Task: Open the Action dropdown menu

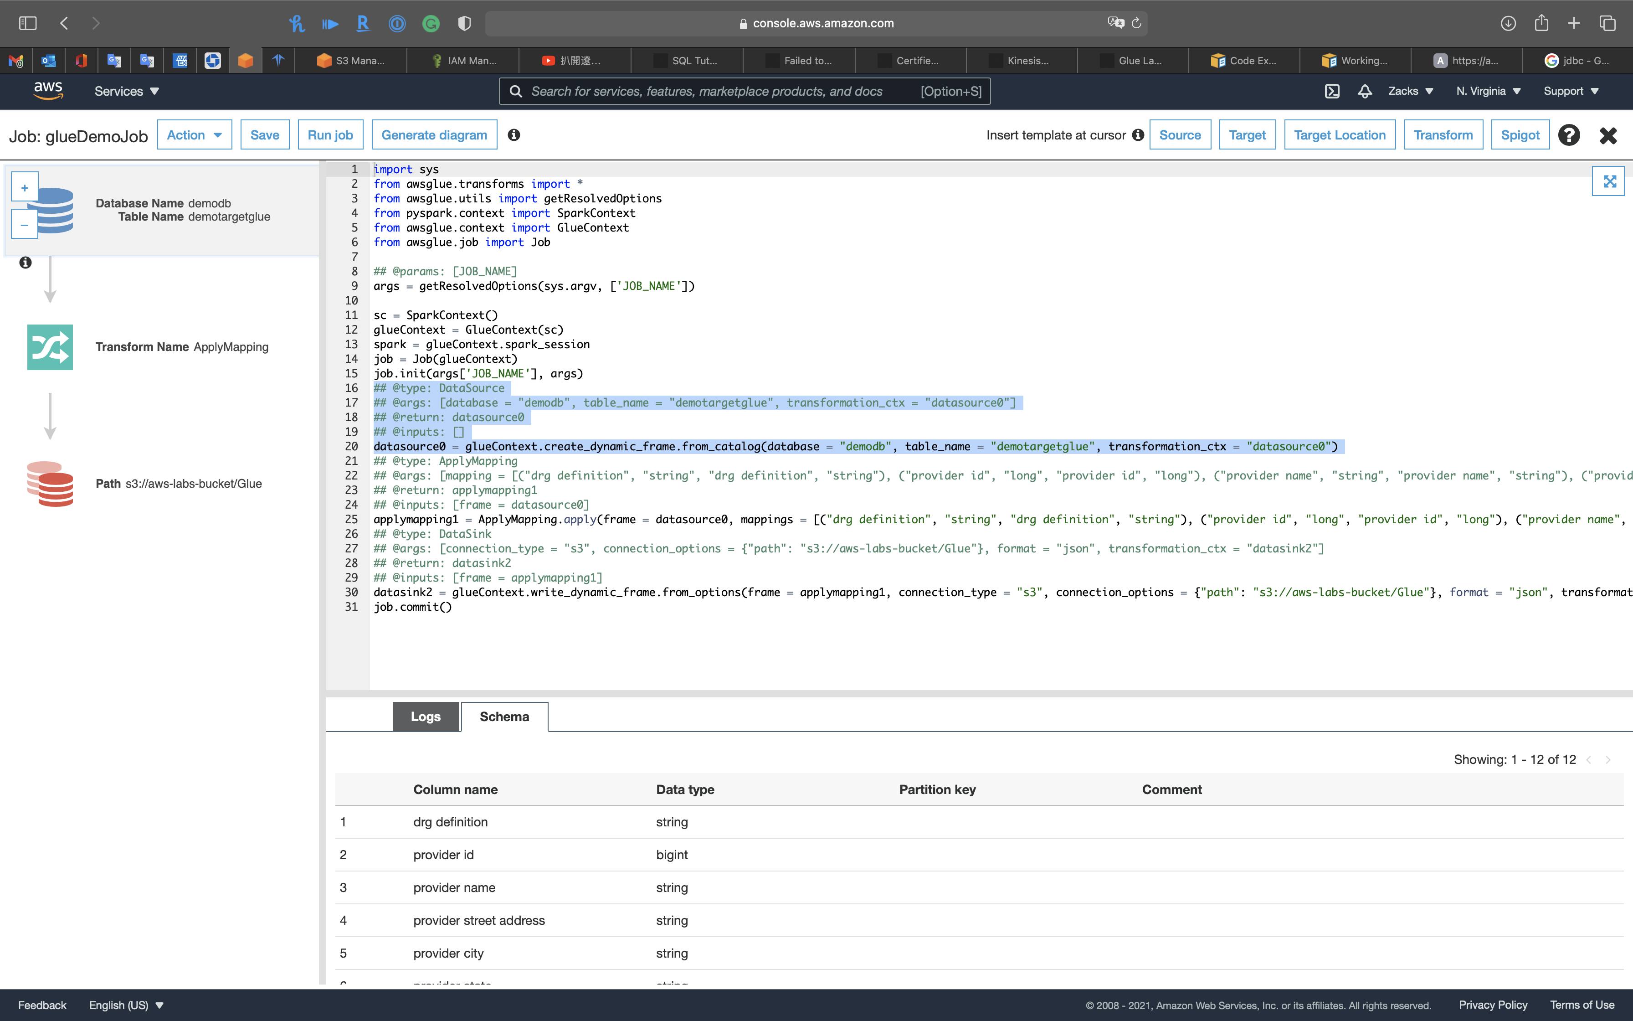Action: [x=195, y=135]
